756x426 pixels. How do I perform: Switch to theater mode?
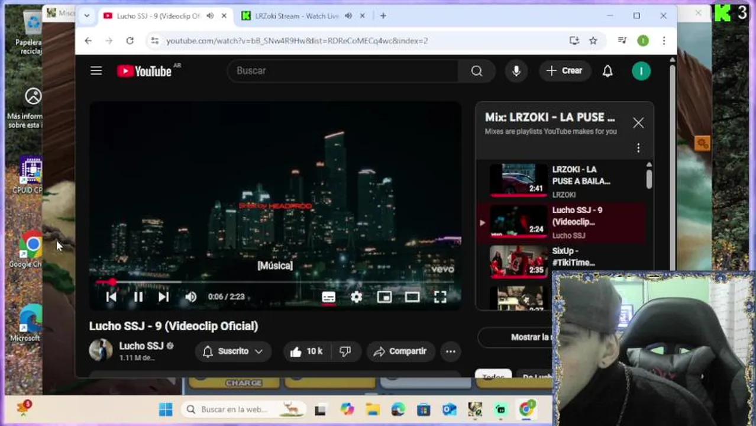click(x=412, y=297)
